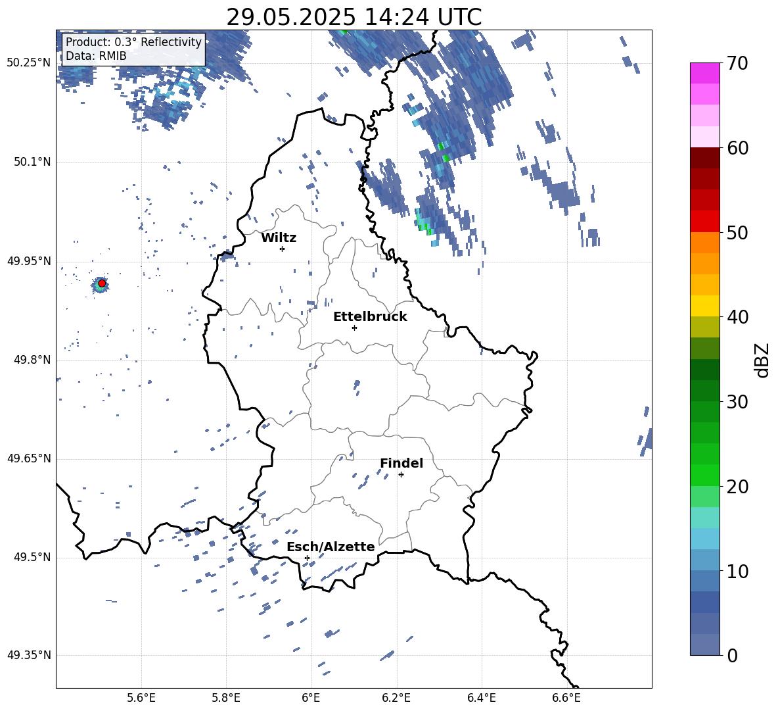
Task: Click the Wiltz city label
Action: (279, 238)
